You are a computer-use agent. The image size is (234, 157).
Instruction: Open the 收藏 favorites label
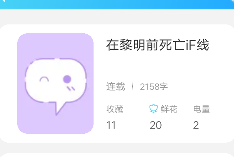[x=114, y=109]
